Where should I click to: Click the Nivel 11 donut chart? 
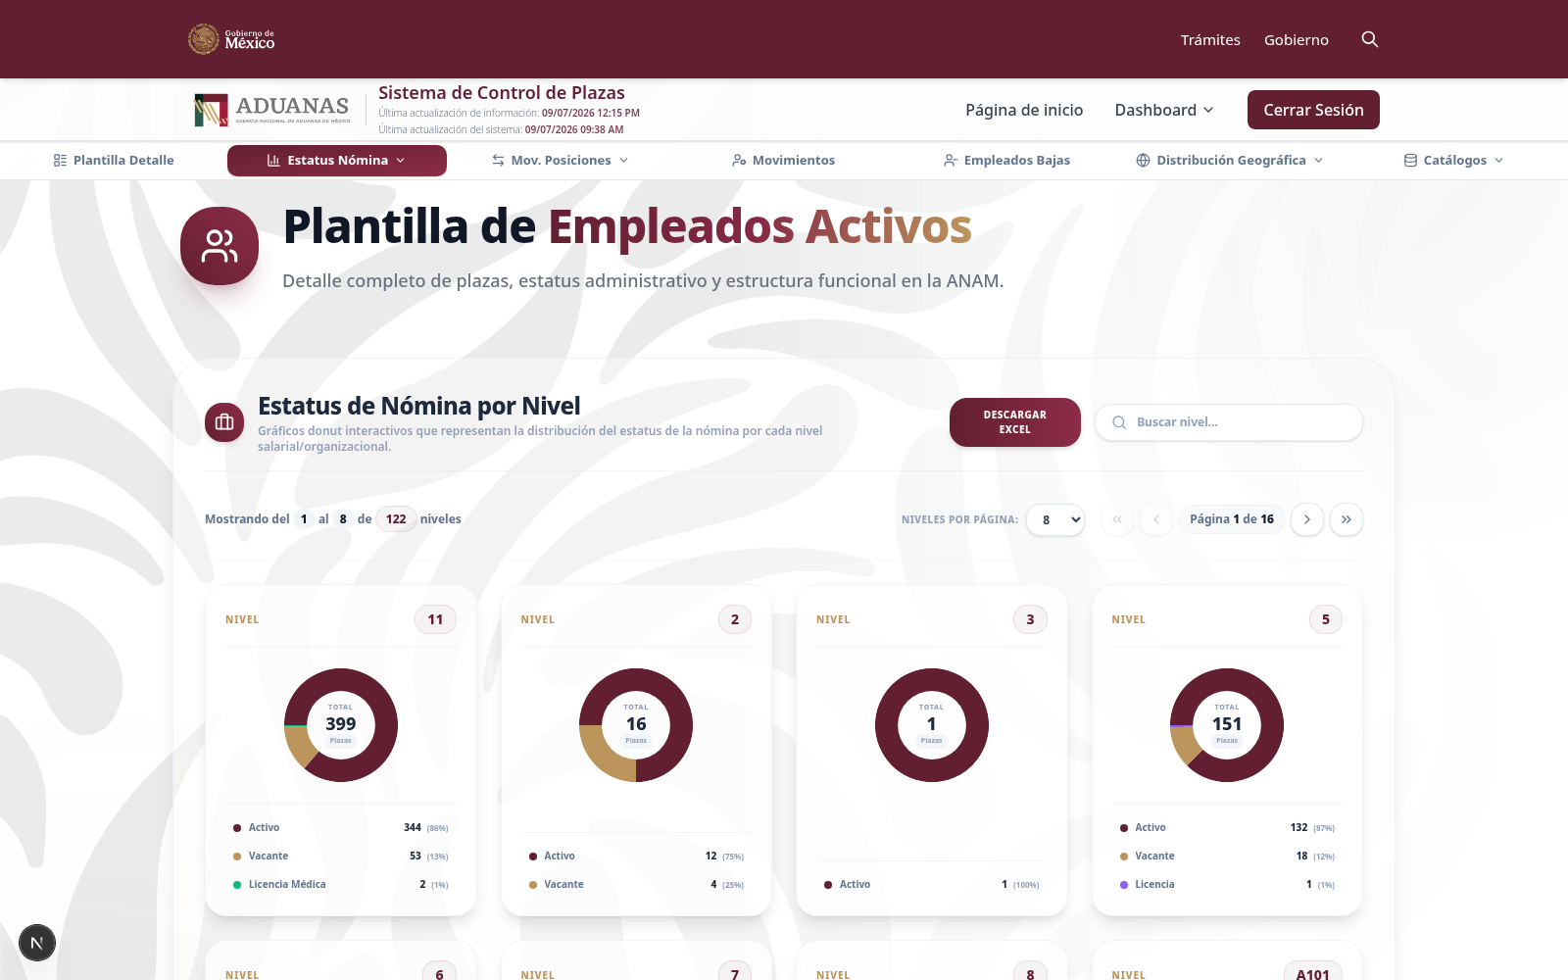pyautogui.click(x=341, y=725)
